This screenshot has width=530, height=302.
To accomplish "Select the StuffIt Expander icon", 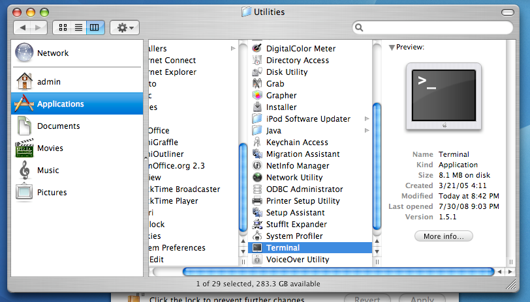I will click(x=257, y=224).
